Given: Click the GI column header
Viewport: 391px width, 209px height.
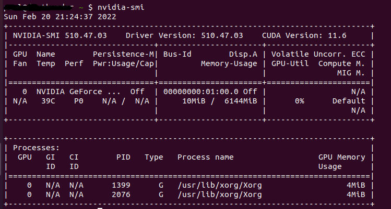Looking at the screenshot, I should coord(50,157).
